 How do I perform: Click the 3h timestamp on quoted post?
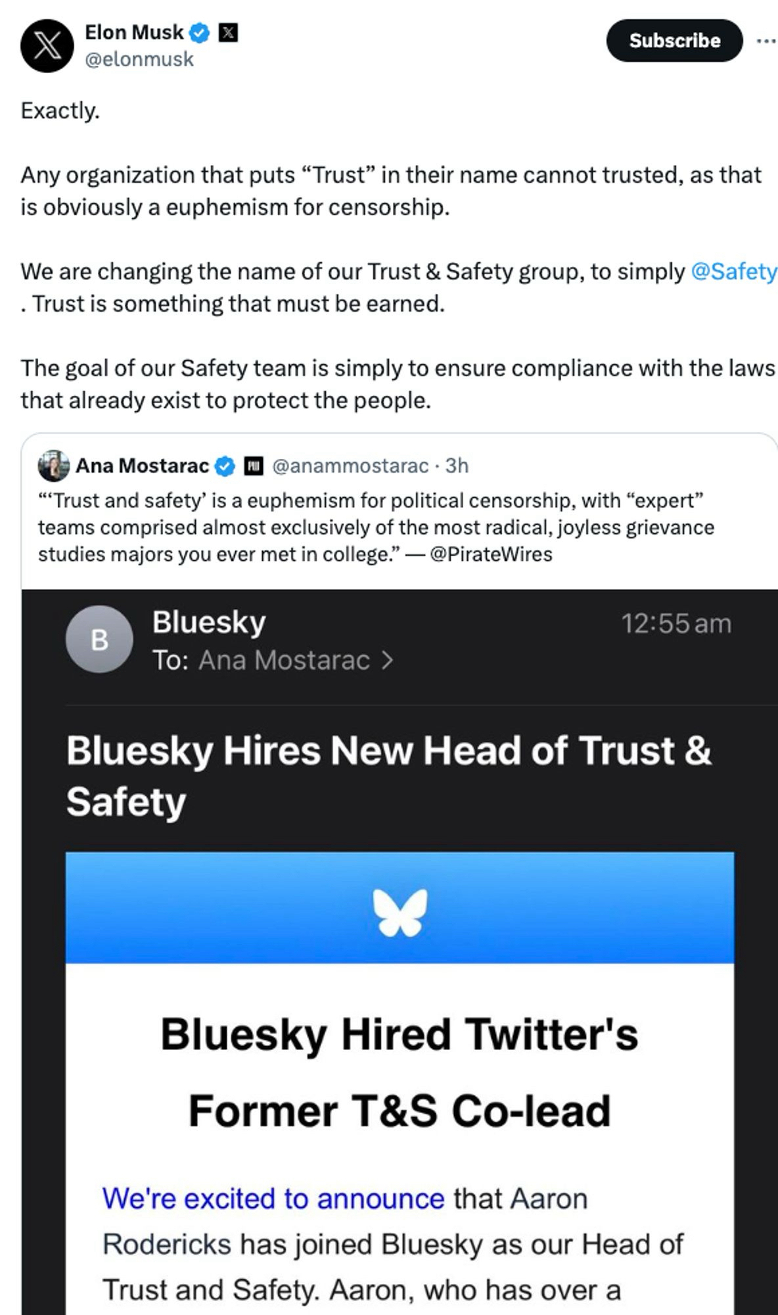coord(457,466)
